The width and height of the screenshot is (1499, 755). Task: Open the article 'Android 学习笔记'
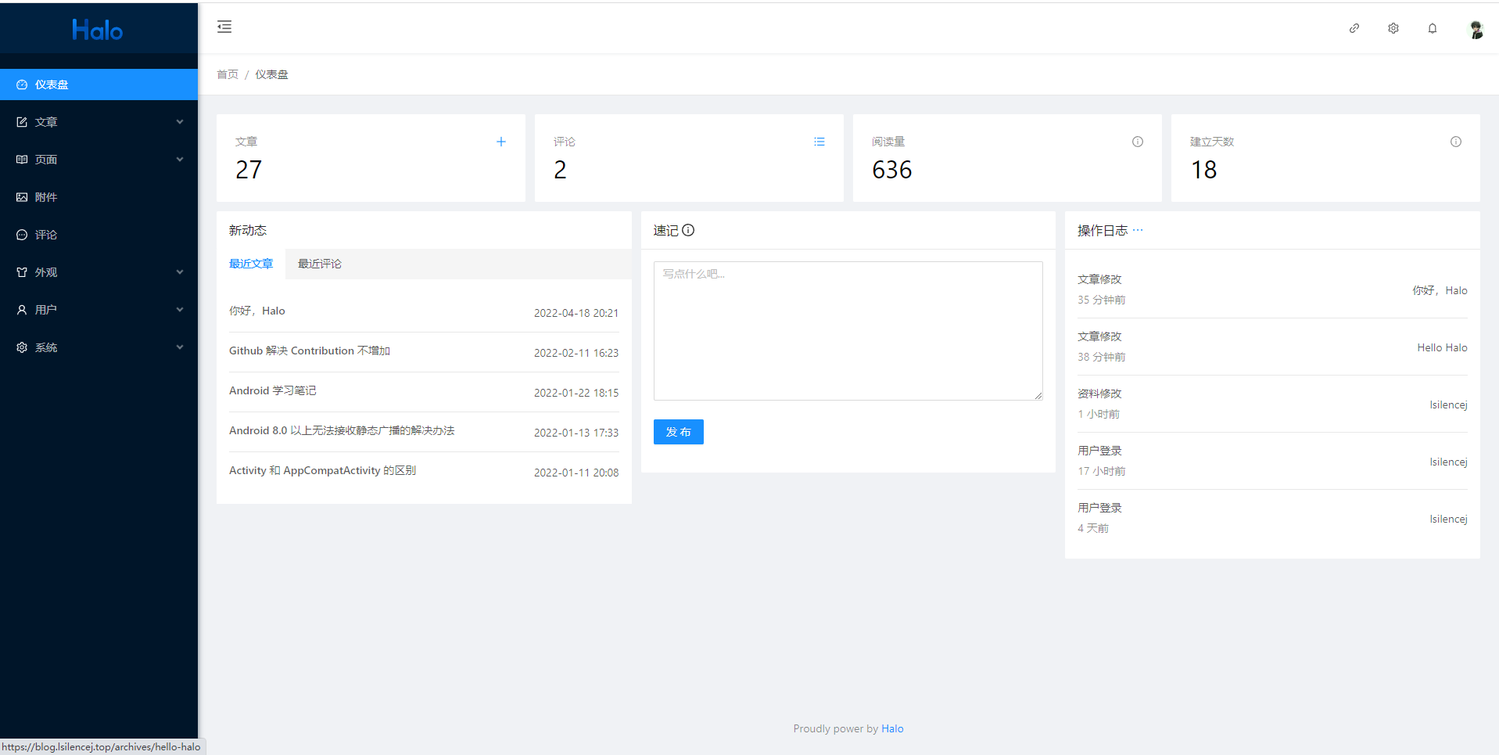pos(273,390)
